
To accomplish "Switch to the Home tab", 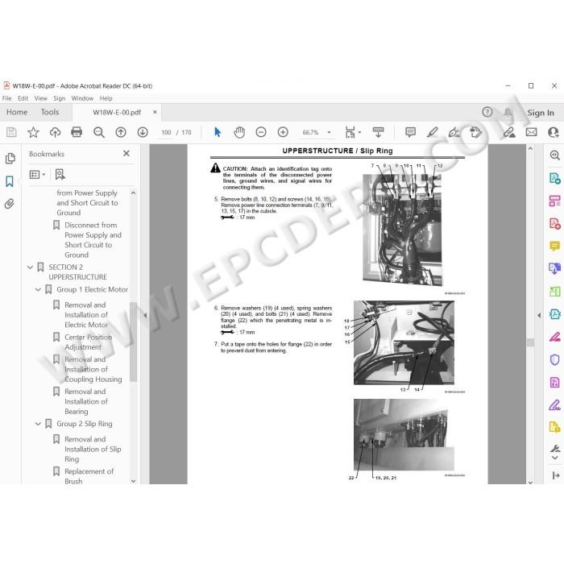I will pos(17,112).
